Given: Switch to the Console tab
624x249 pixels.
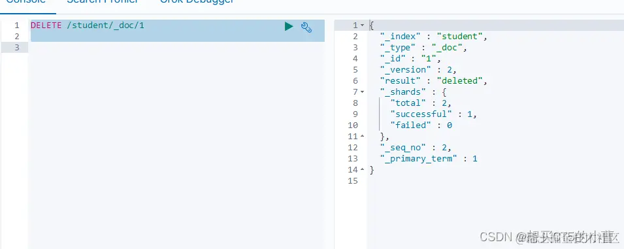Looking at the screenshot, I should pyautogui.click(x=26, y=2).
